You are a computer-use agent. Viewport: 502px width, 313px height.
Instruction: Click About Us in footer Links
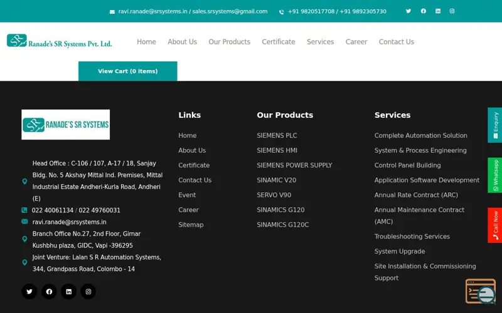(x=192, y=150)
